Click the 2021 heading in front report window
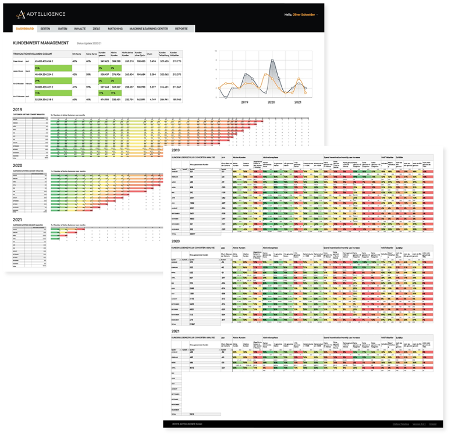The width and height of the screenshot is (451, 435). point(175,331)
